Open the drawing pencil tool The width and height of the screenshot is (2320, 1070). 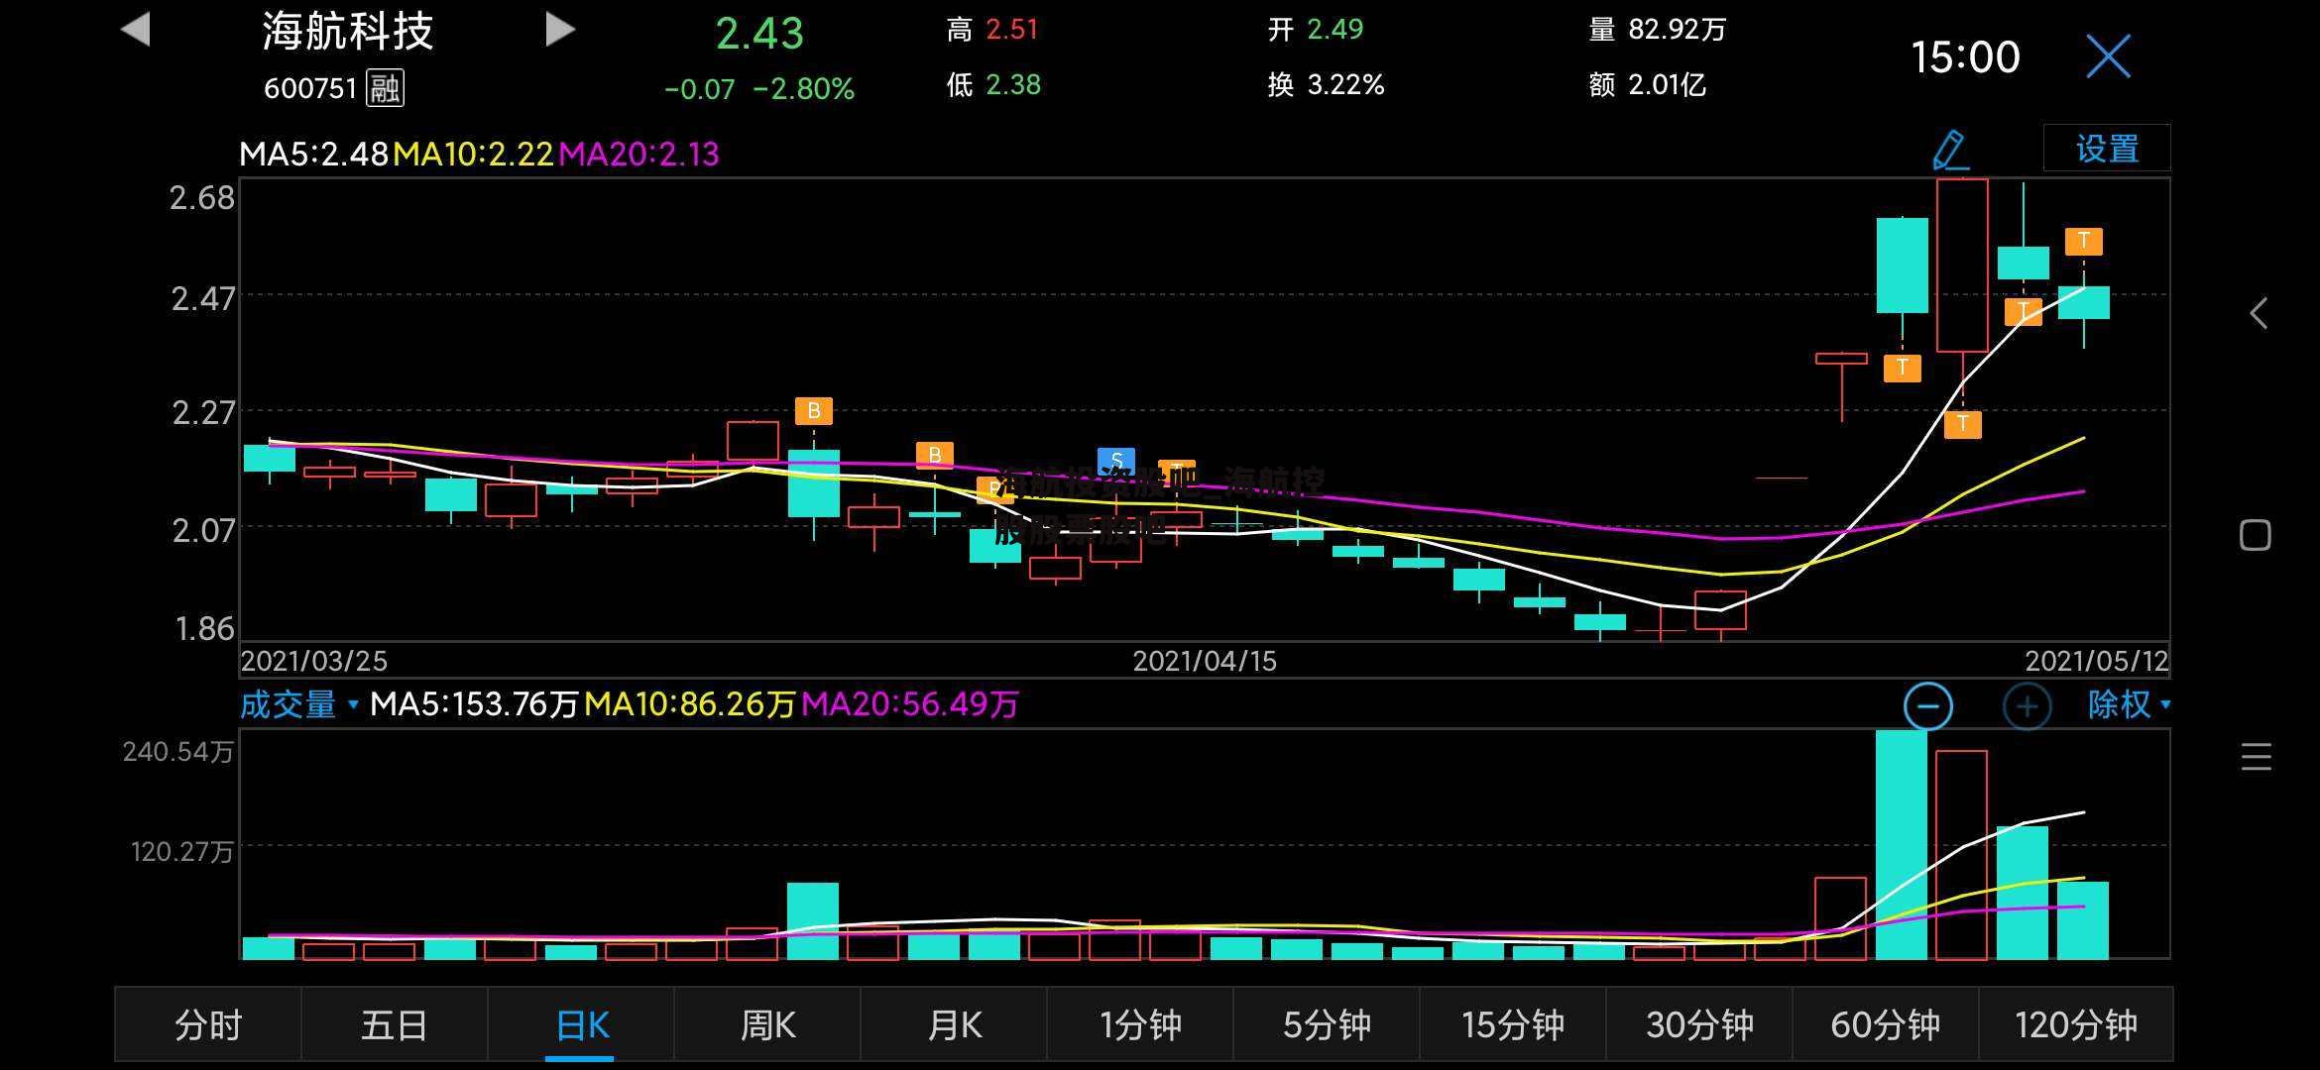coord(1949,150)
